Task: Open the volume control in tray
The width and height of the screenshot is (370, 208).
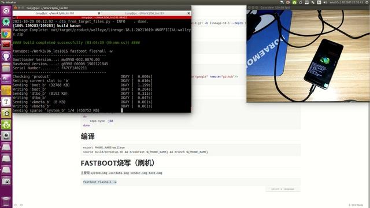Action: pos(325,2)
